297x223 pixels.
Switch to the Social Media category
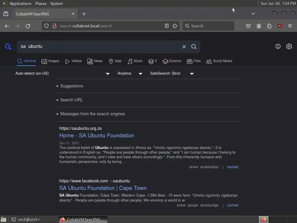(219, 61)
